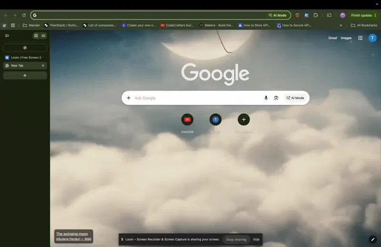The height and width of the screenshot is (247, 381).
Task: Select the pinned recording tab in sidebar
Action: pos(25,48)
